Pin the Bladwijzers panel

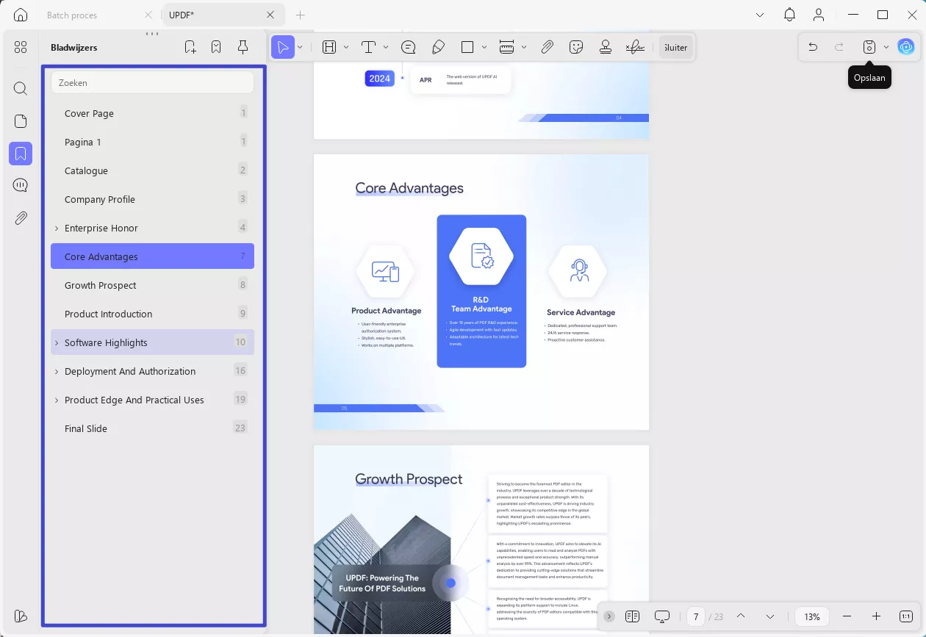coord(243,47)
